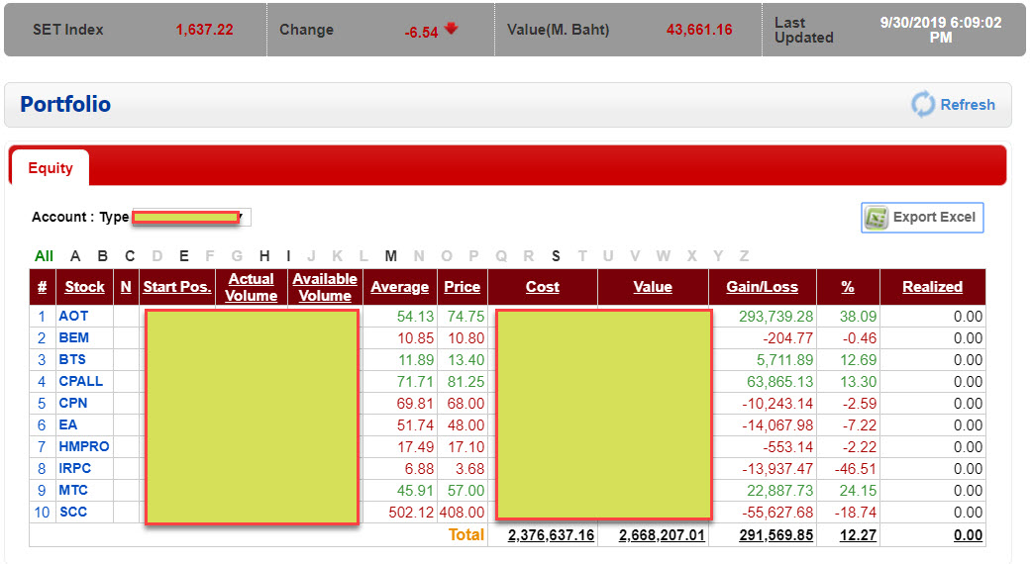Filter stocks by All

pos(45,256)
